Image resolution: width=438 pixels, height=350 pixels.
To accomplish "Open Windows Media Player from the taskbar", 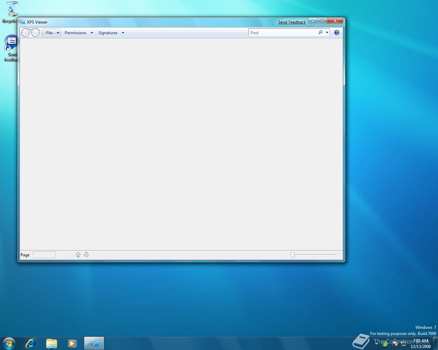I will pos(72,343).
